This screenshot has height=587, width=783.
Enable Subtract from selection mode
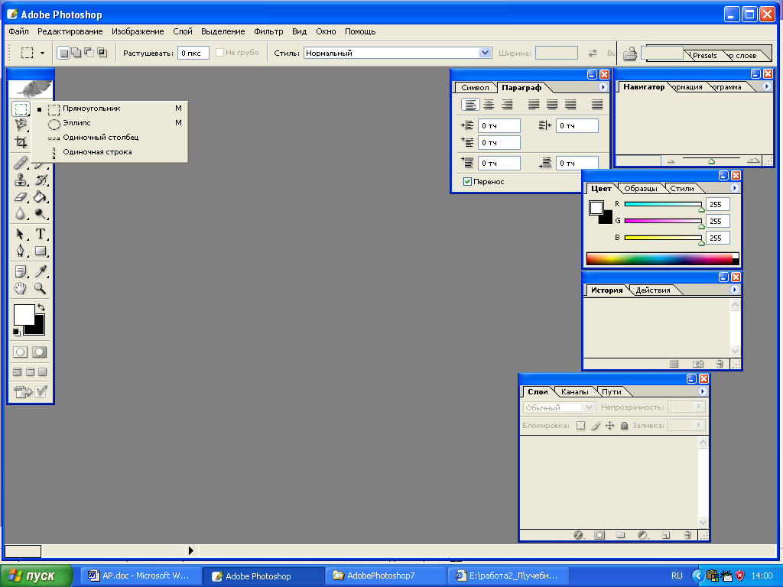point(89,53)
